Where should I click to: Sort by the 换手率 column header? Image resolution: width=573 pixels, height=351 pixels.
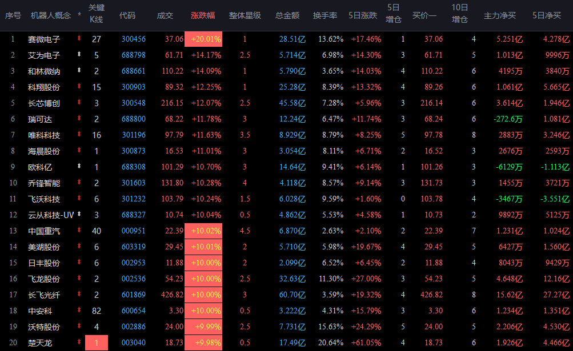(325, 15)
